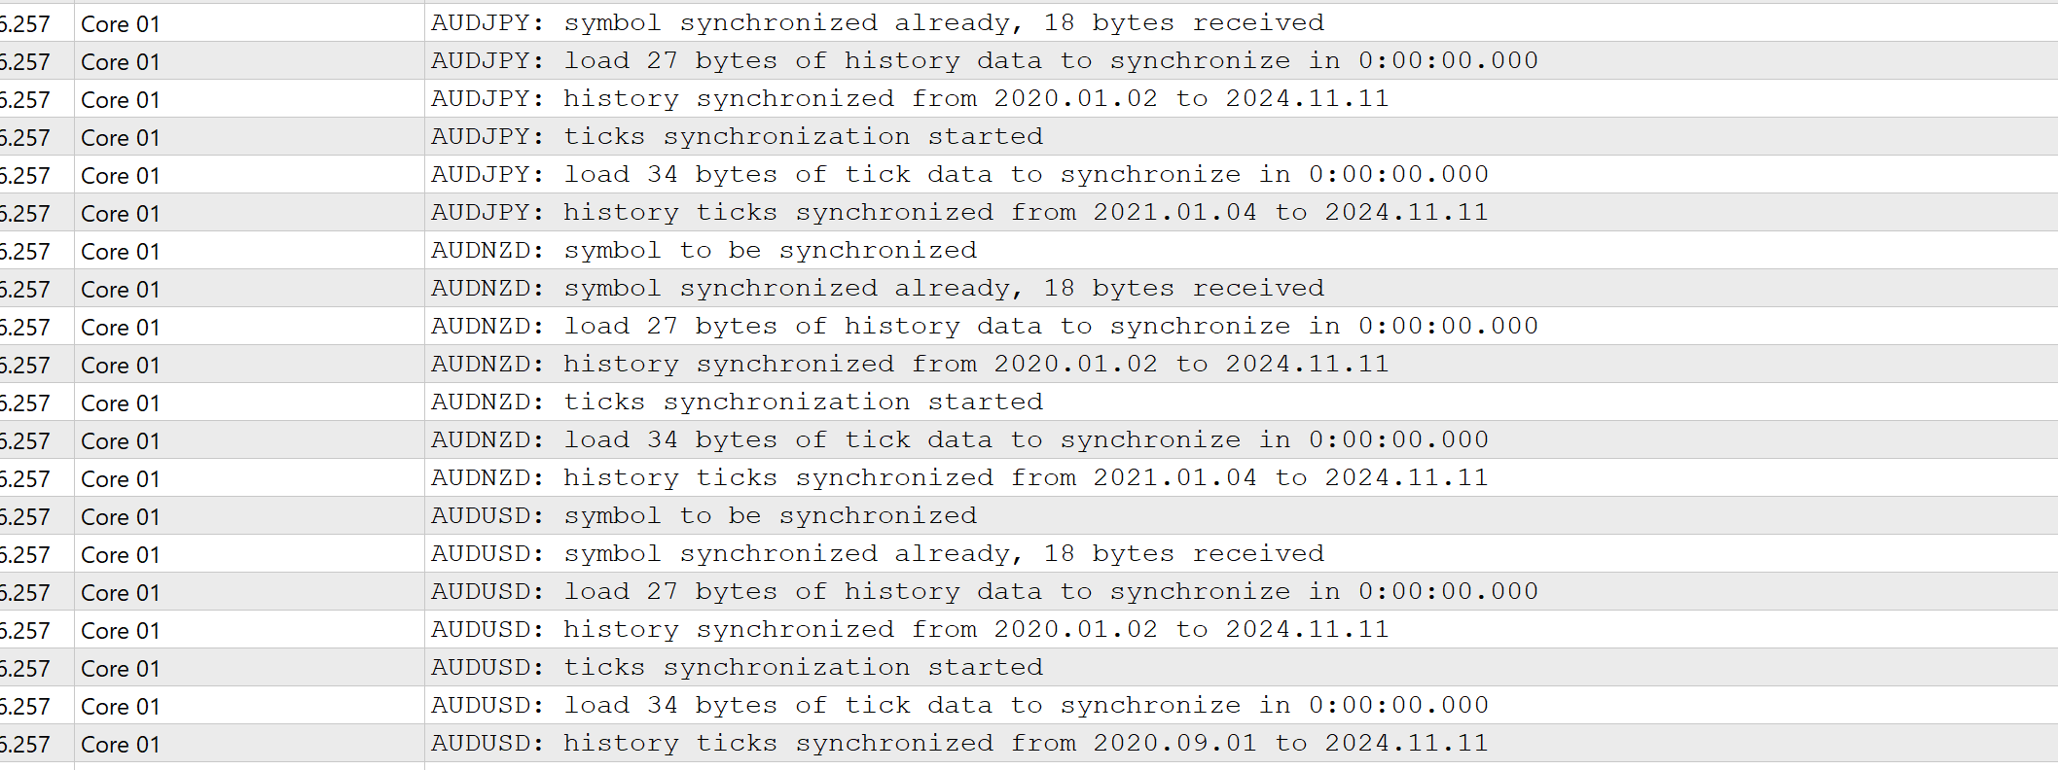The width and height of the screenshot is (2058, 770).
Task: Select AUDJPY history ticks synchronized from 2021.01.04
Action: [1029, 212]
